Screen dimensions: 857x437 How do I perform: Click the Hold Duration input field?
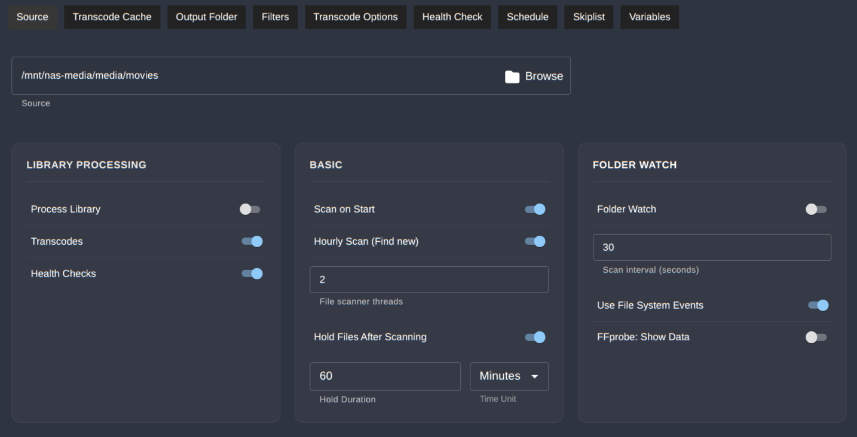coord(385,376)
